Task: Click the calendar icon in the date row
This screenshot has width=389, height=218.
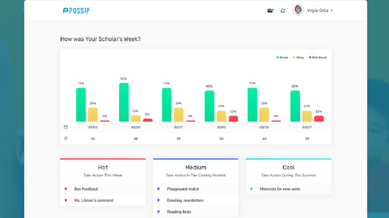Action: coord(66,127)
